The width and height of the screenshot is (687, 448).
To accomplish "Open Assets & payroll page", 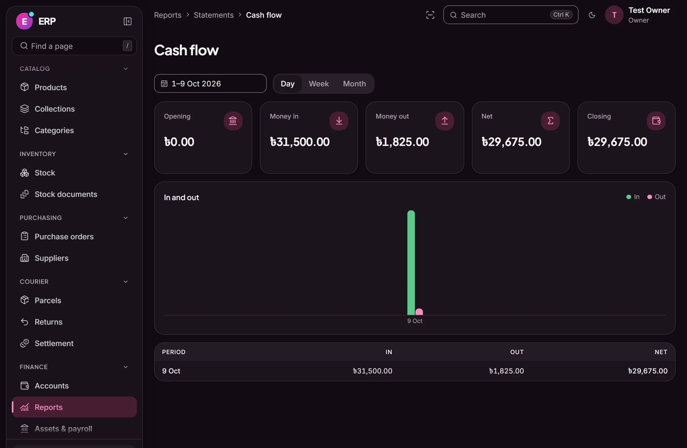I will point(74,429).
